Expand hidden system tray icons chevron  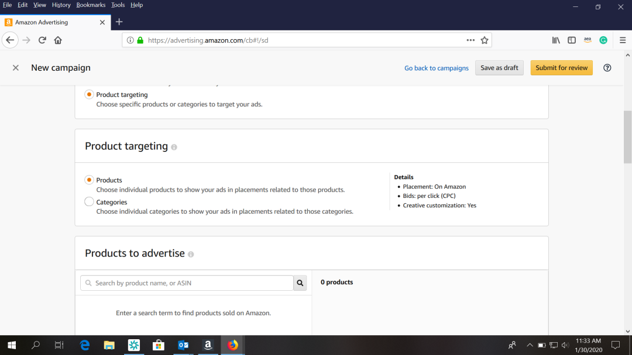click(x=530, y=345)
